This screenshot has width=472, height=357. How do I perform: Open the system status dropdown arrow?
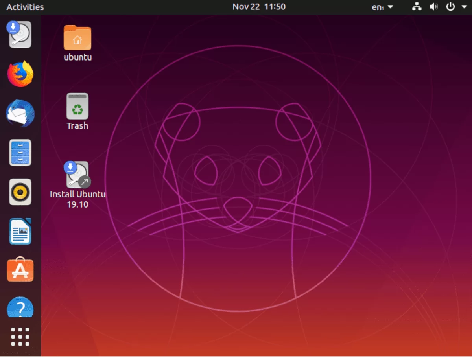click(463, 6)
